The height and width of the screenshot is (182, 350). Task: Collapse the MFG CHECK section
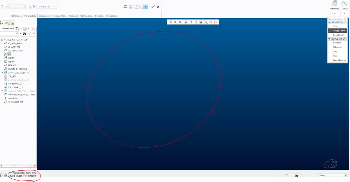[329, 22]
